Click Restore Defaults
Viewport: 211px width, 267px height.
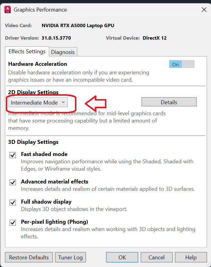29,257
